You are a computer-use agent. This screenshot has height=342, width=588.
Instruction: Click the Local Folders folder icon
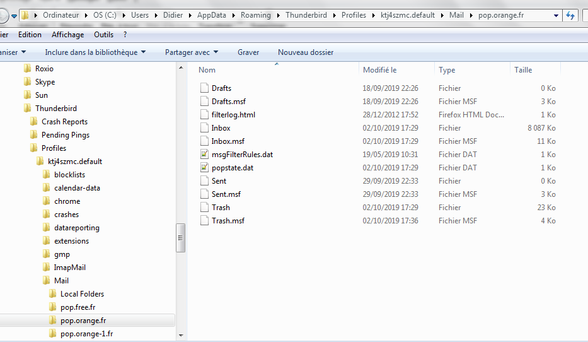click(53, 294)
